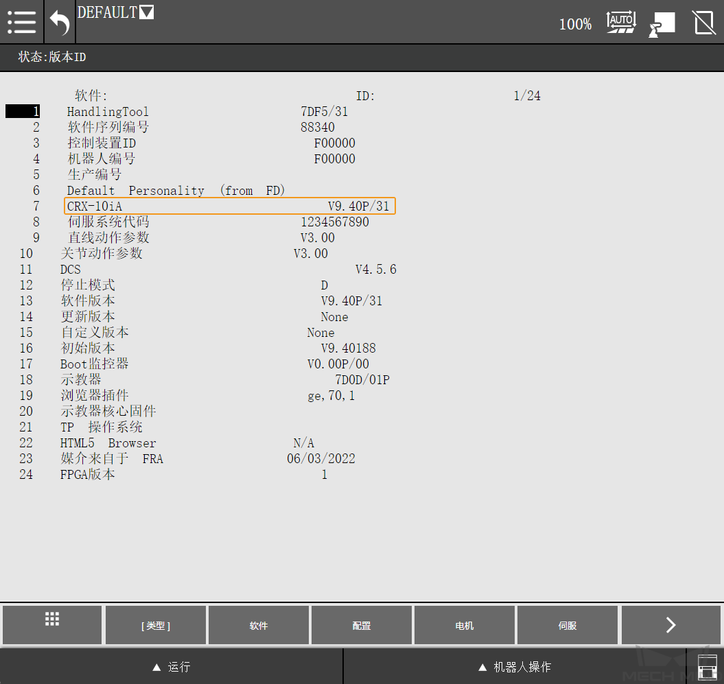Switch to the 配置 page
This screenshot has width=724, height=684.
[362, 626]
